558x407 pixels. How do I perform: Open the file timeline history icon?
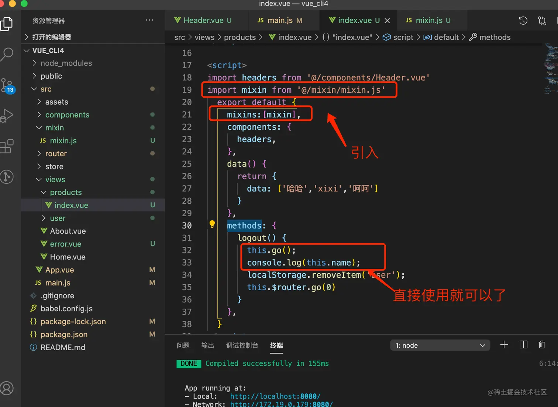[523, 21]
